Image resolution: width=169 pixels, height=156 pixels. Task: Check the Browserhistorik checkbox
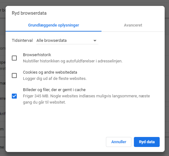click(x=14, y=58)
